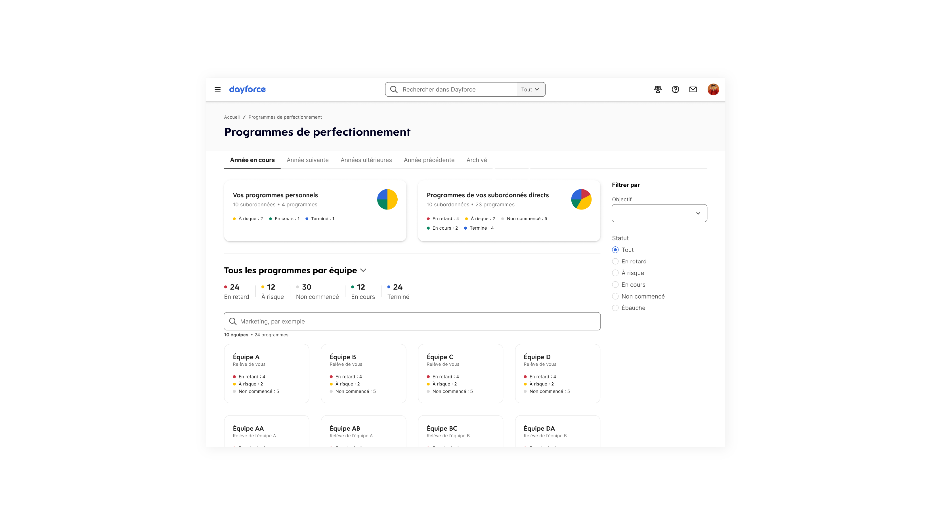Open the Équipe B team card
The image size is (931, 524).
(363, 373)
